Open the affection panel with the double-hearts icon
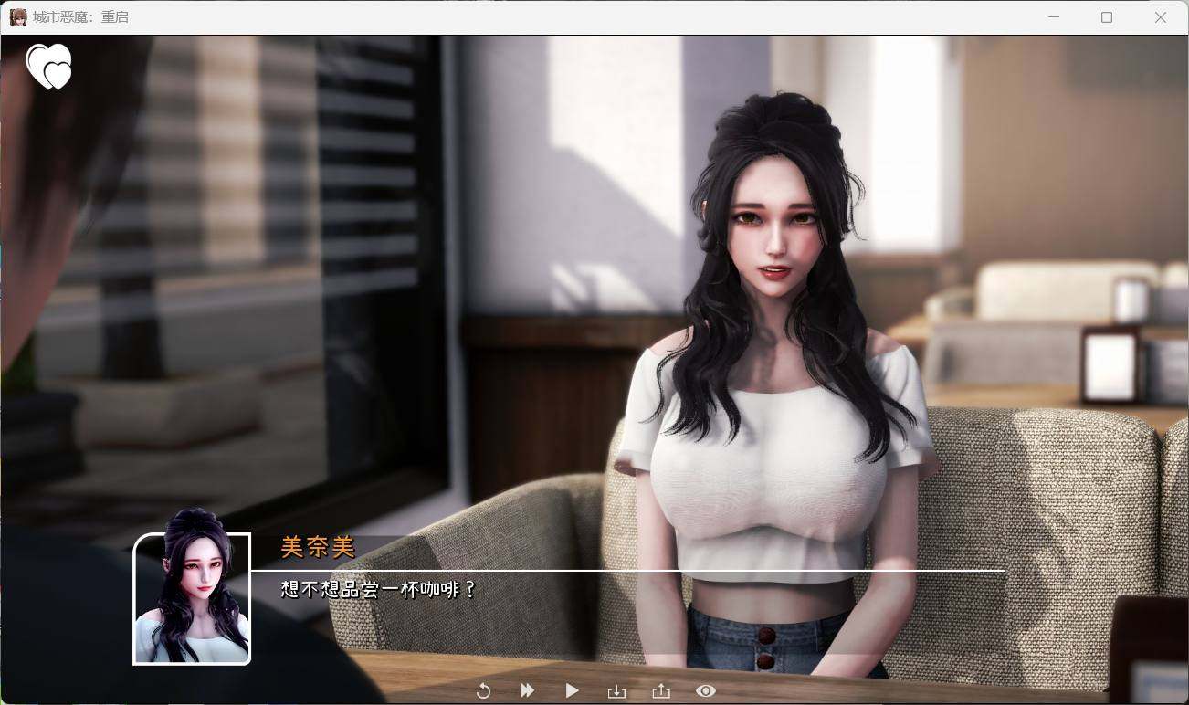Viewport: 1189px width, 705px height. coord(50,67)
